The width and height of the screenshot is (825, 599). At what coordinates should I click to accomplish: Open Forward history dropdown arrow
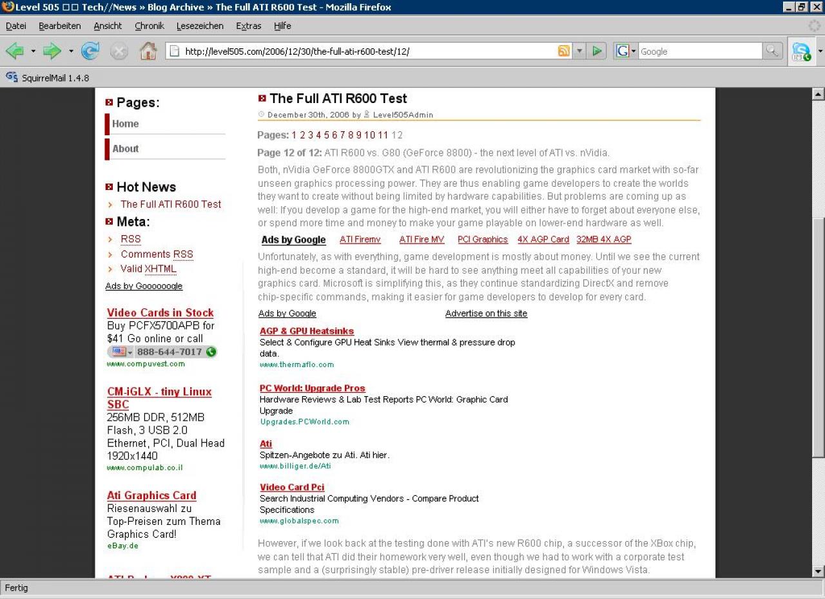pyautogui.click(x=71, y=51)
